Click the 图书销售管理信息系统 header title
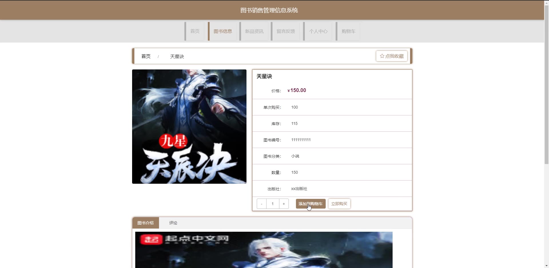The width and height of the screenshot is (549, 268). click(269, 10)
